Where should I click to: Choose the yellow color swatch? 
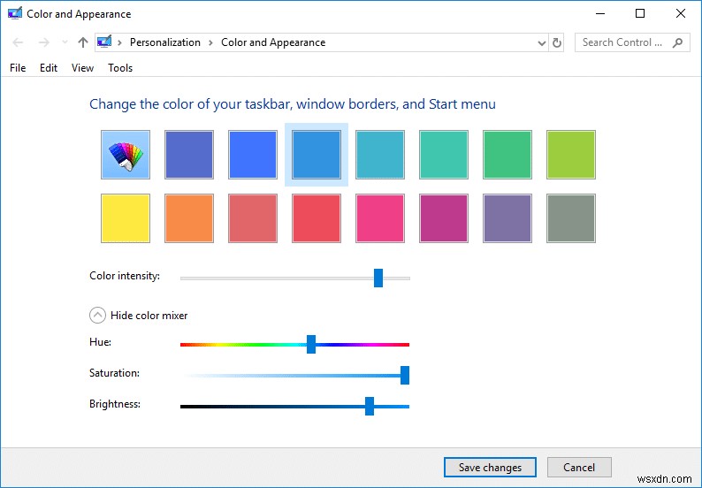[126, 218]
